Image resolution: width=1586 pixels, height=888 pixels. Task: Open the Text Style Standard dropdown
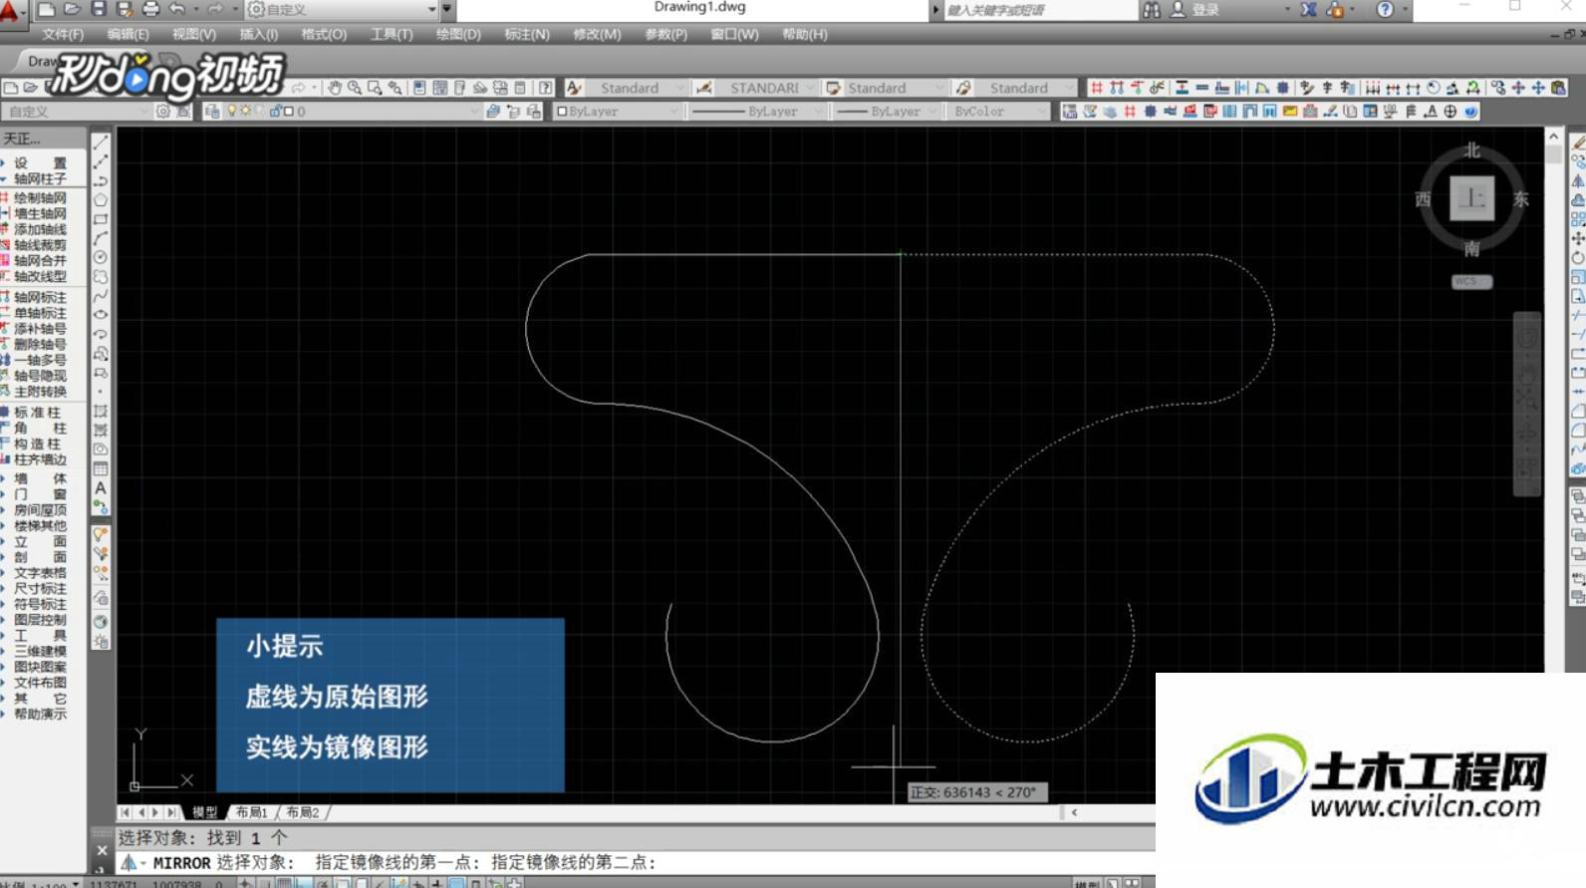click(x=637, y=88)
